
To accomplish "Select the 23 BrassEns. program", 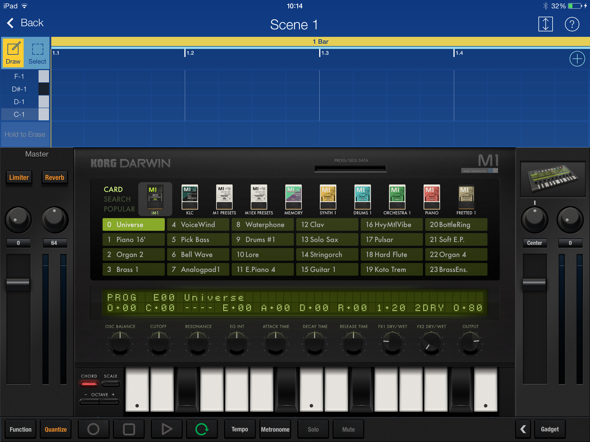I will pos(456,269).
